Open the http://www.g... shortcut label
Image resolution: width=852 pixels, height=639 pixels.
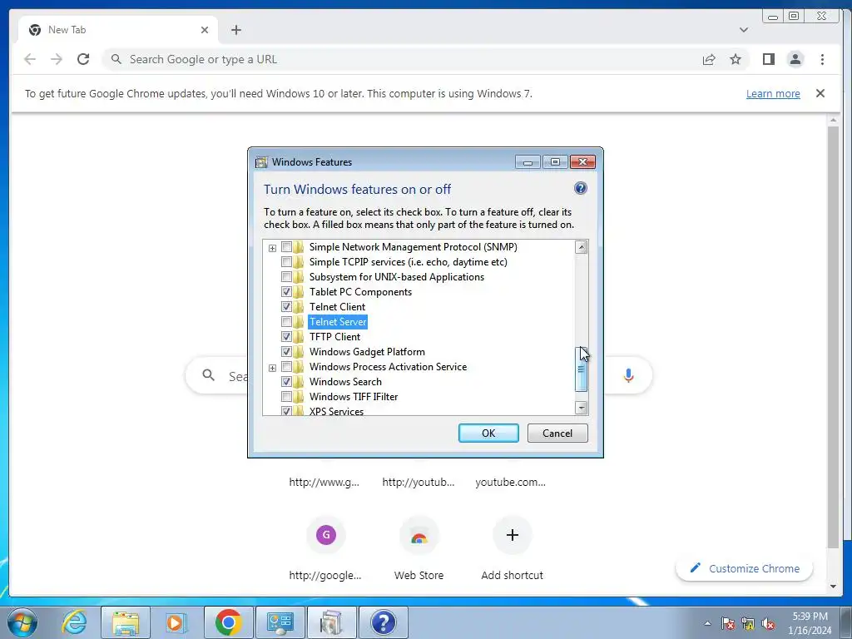tap(324, 482)
